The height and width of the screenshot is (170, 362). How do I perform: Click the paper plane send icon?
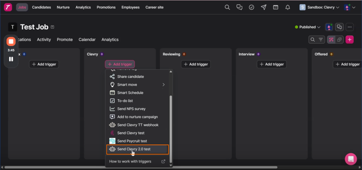pos(264,7)
